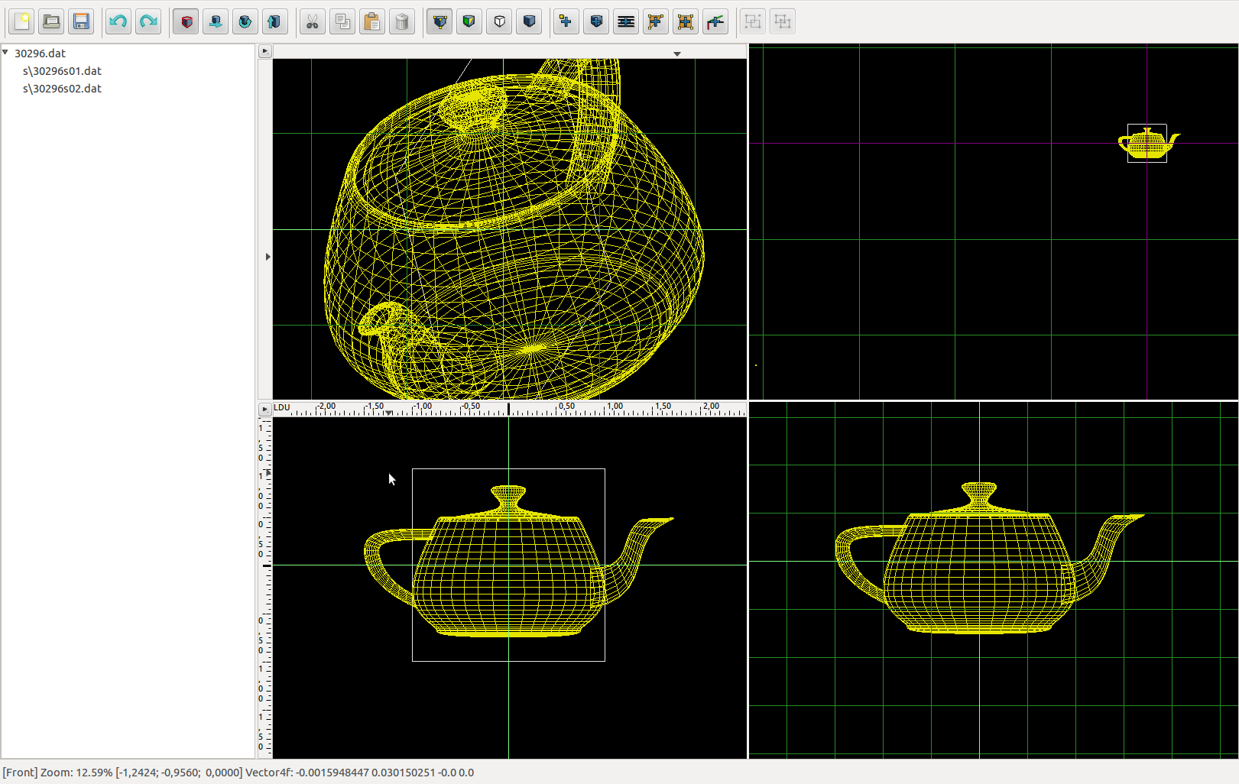Activate the rotate tool
The image size is (1239, 784).
pos(245,21)
